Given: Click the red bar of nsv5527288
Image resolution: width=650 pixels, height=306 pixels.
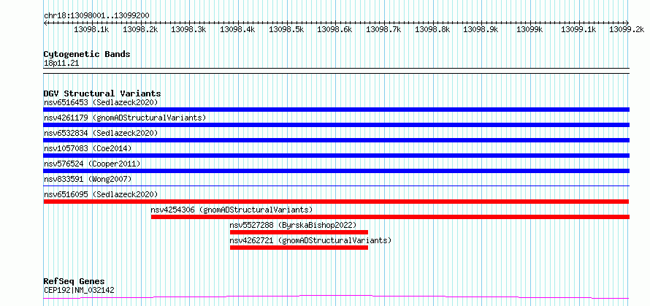Looking at the screenshot, I should tap(299, 232).
